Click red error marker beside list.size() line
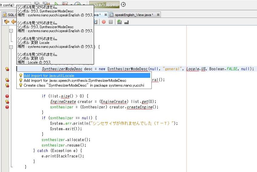Viewport: 257px width, 172px height. 7,96
